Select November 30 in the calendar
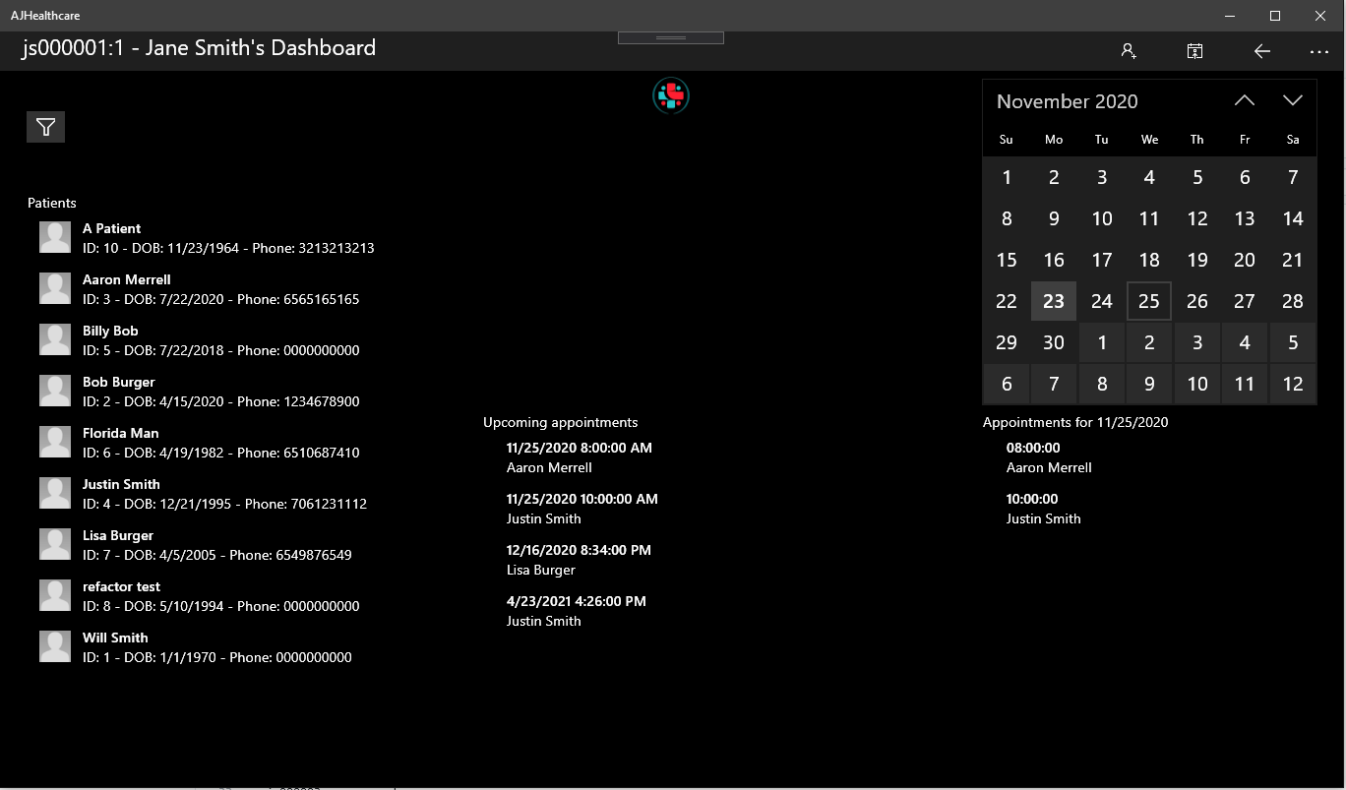The width and height of the screenshot is (1346, 790). pyautogui.click(x=1054, y=342)
